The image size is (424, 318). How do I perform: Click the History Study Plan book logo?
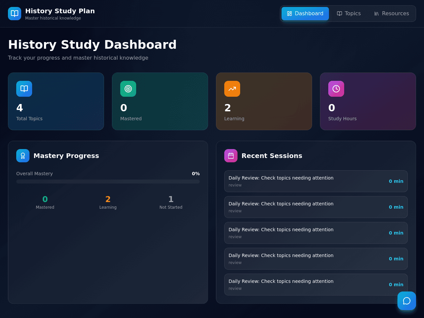coord(15,14)
